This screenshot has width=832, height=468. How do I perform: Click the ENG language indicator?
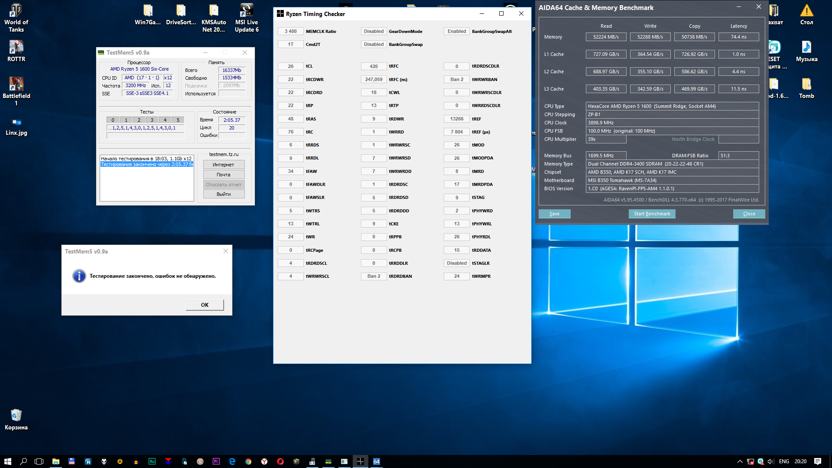coord(783,461)
